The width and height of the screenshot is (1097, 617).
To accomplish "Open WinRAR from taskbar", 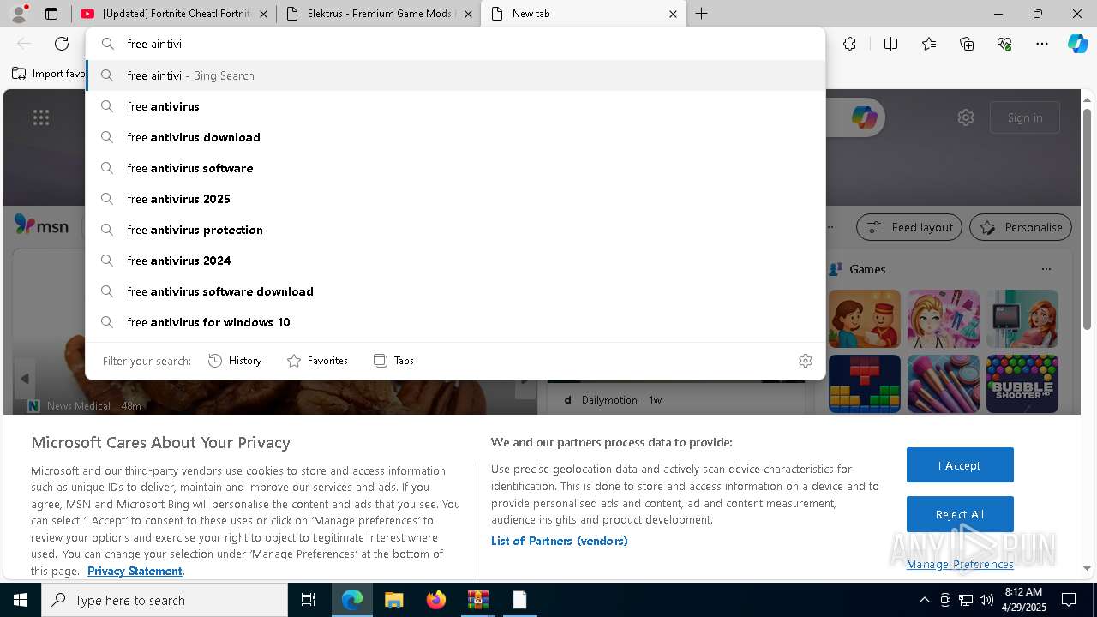I will pyautogui.click(x=477, y=600).
